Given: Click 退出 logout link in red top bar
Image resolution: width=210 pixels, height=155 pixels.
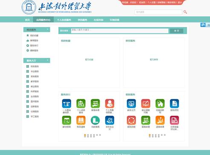Looking at the screenshot, I should coord(180,3).
